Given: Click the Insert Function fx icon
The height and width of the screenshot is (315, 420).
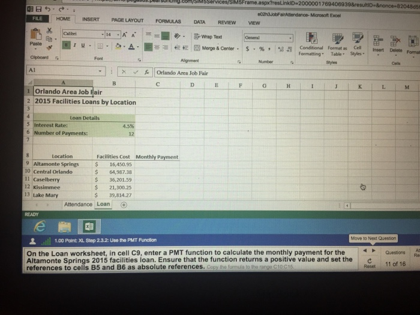Looking at the screenshot, I should 147,72.
